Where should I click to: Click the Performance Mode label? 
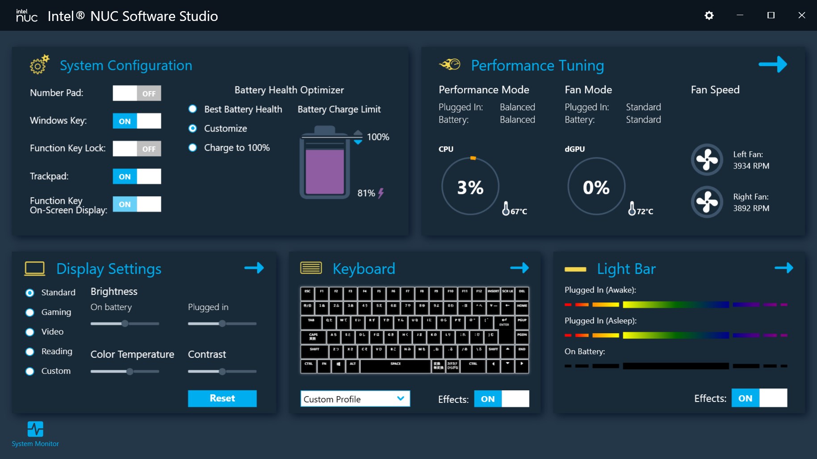pos(484,90)
